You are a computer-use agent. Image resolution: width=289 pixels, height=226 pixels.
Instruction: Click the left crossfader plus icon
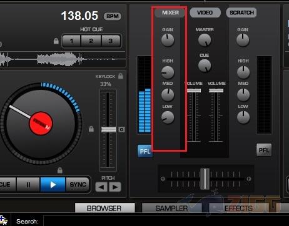163,179
